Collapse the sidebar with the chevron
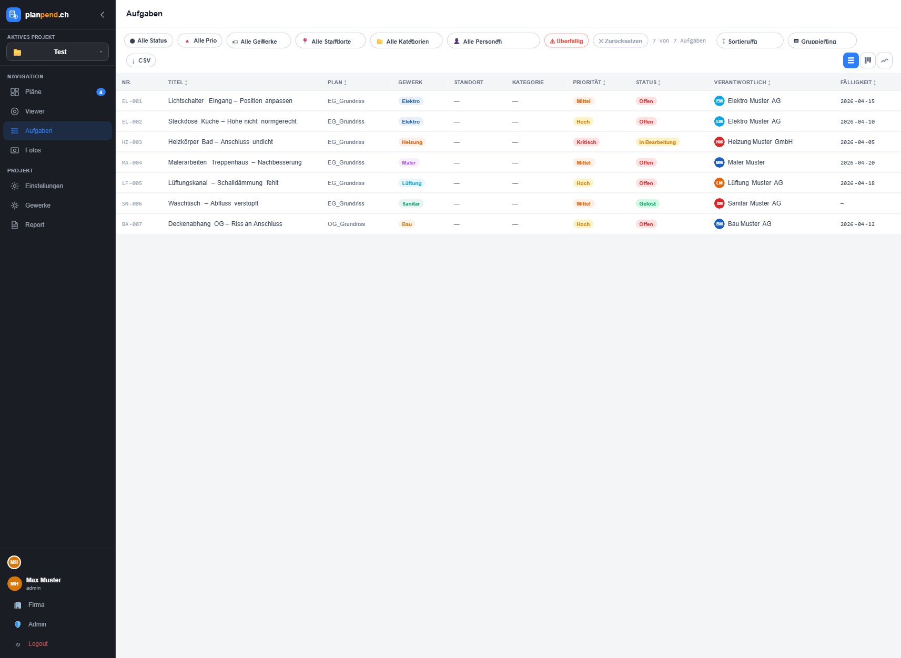The width and height of the screenshot is (901, 658). click(103, 15)
